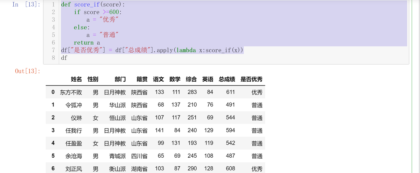
Task: Click 四川省 in 余沧海's row
Action: click(x=139, y=156)
